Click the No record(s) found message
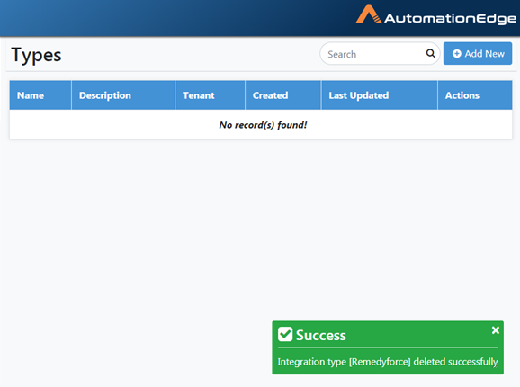The image size is (520, 387). [263, 125]
